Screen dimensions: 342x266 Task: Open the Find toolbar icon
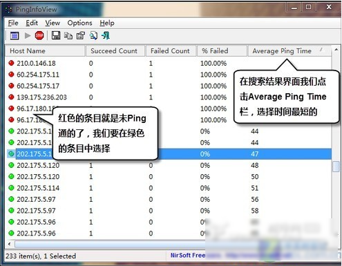coord(93,36)
